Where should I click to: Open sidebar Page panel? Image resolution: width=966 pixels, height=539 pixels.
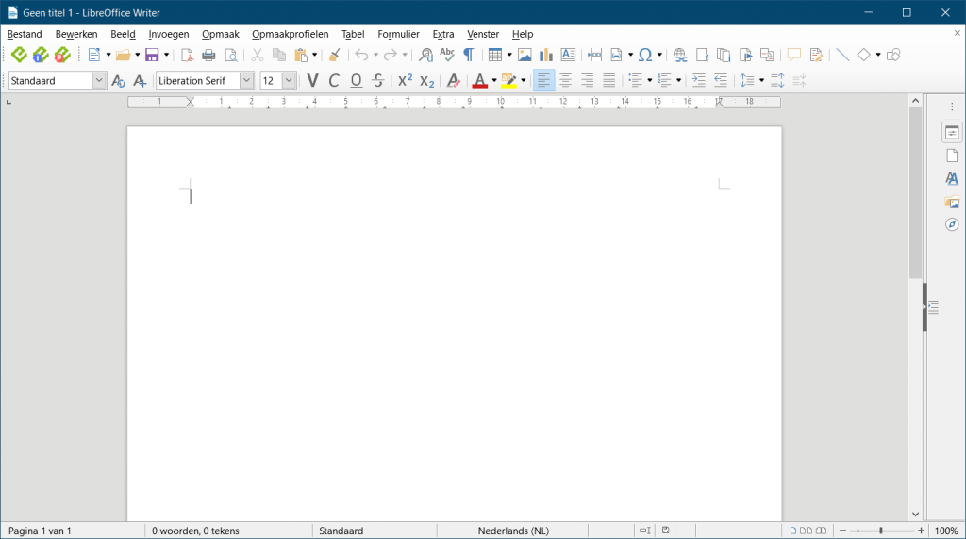coord(952,155)
